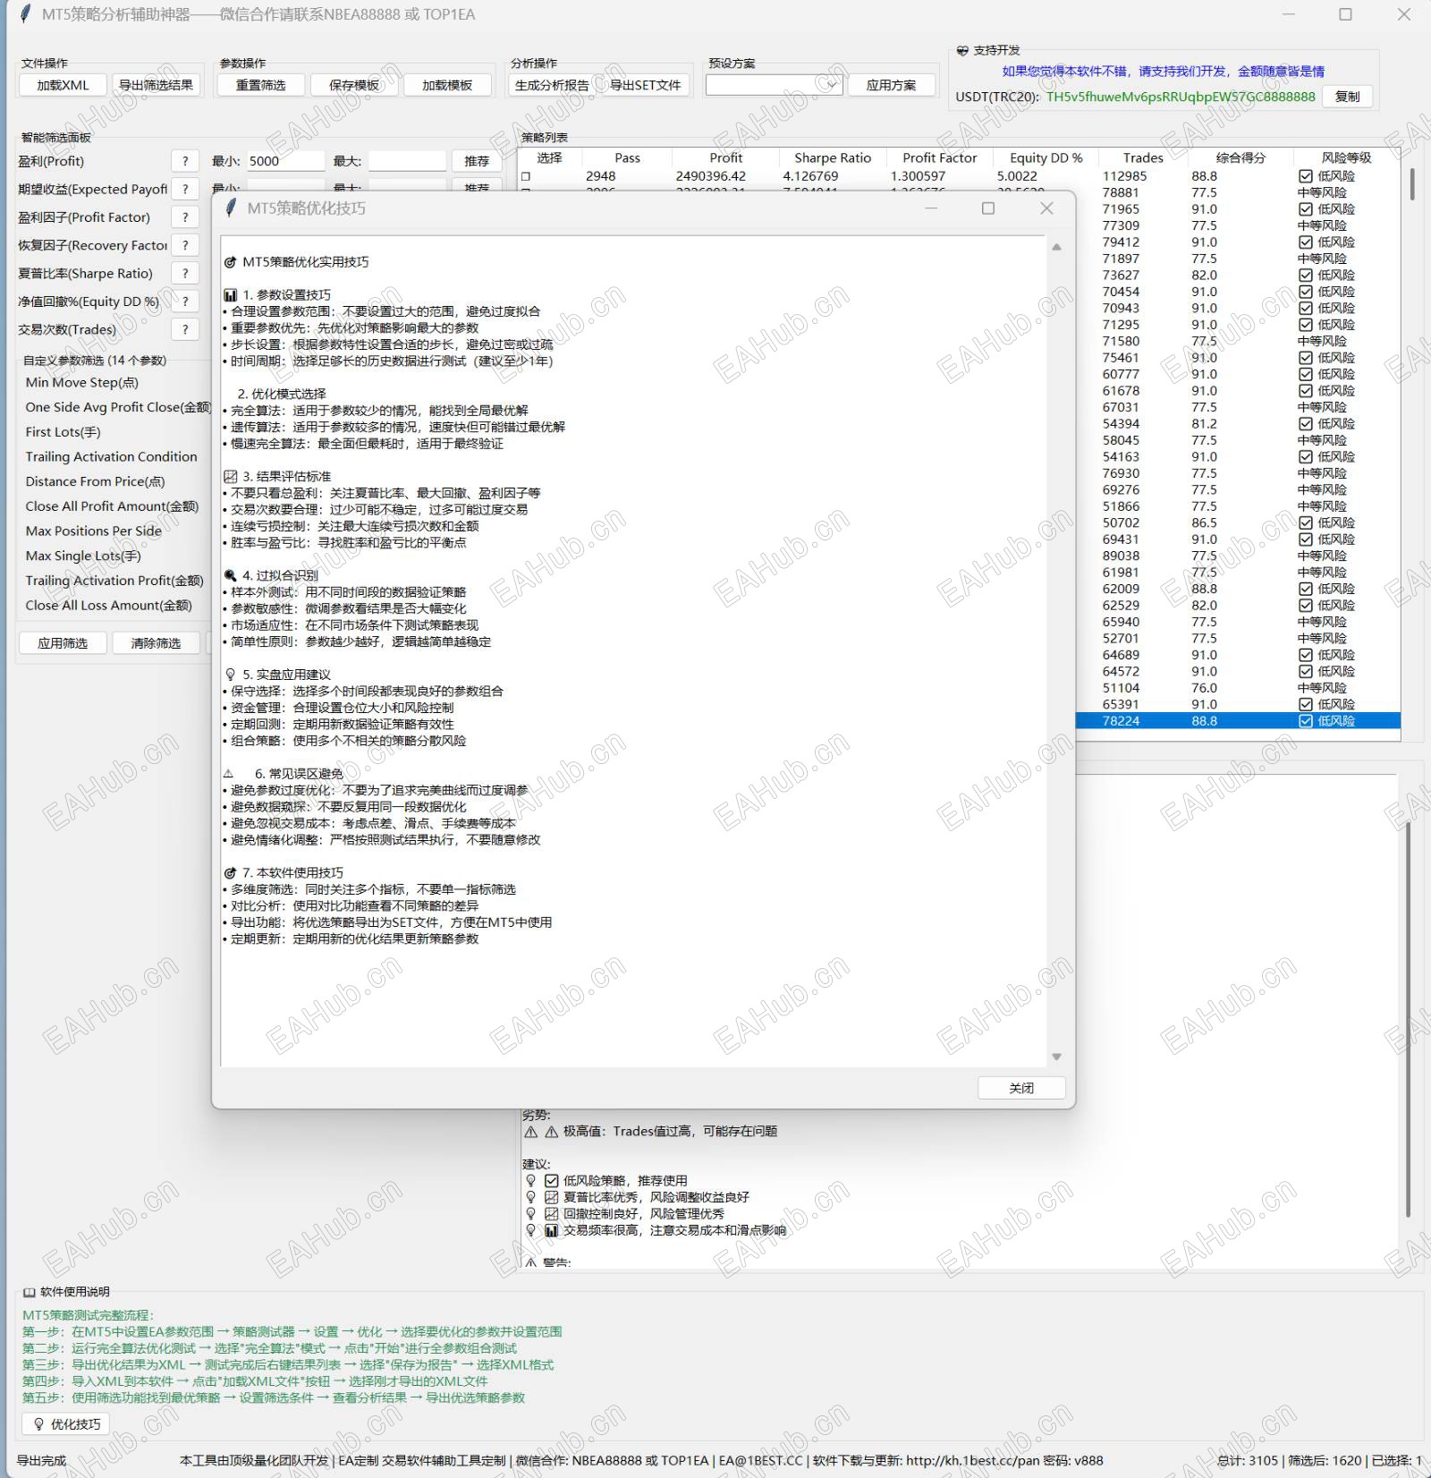Click the Trades column header
The image size is (1431, 1478).
pos(1142,157)
